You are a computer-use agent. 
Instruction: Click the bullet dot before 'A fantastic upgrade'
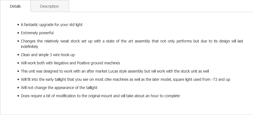click(18, 25)
